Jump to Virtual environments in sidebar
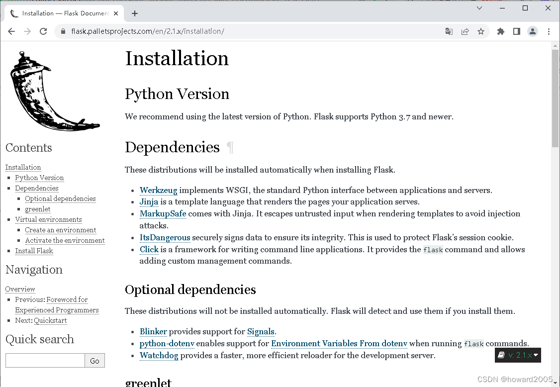Image resolution: width=560 pixels, height=387 pixels. [49, 219]
